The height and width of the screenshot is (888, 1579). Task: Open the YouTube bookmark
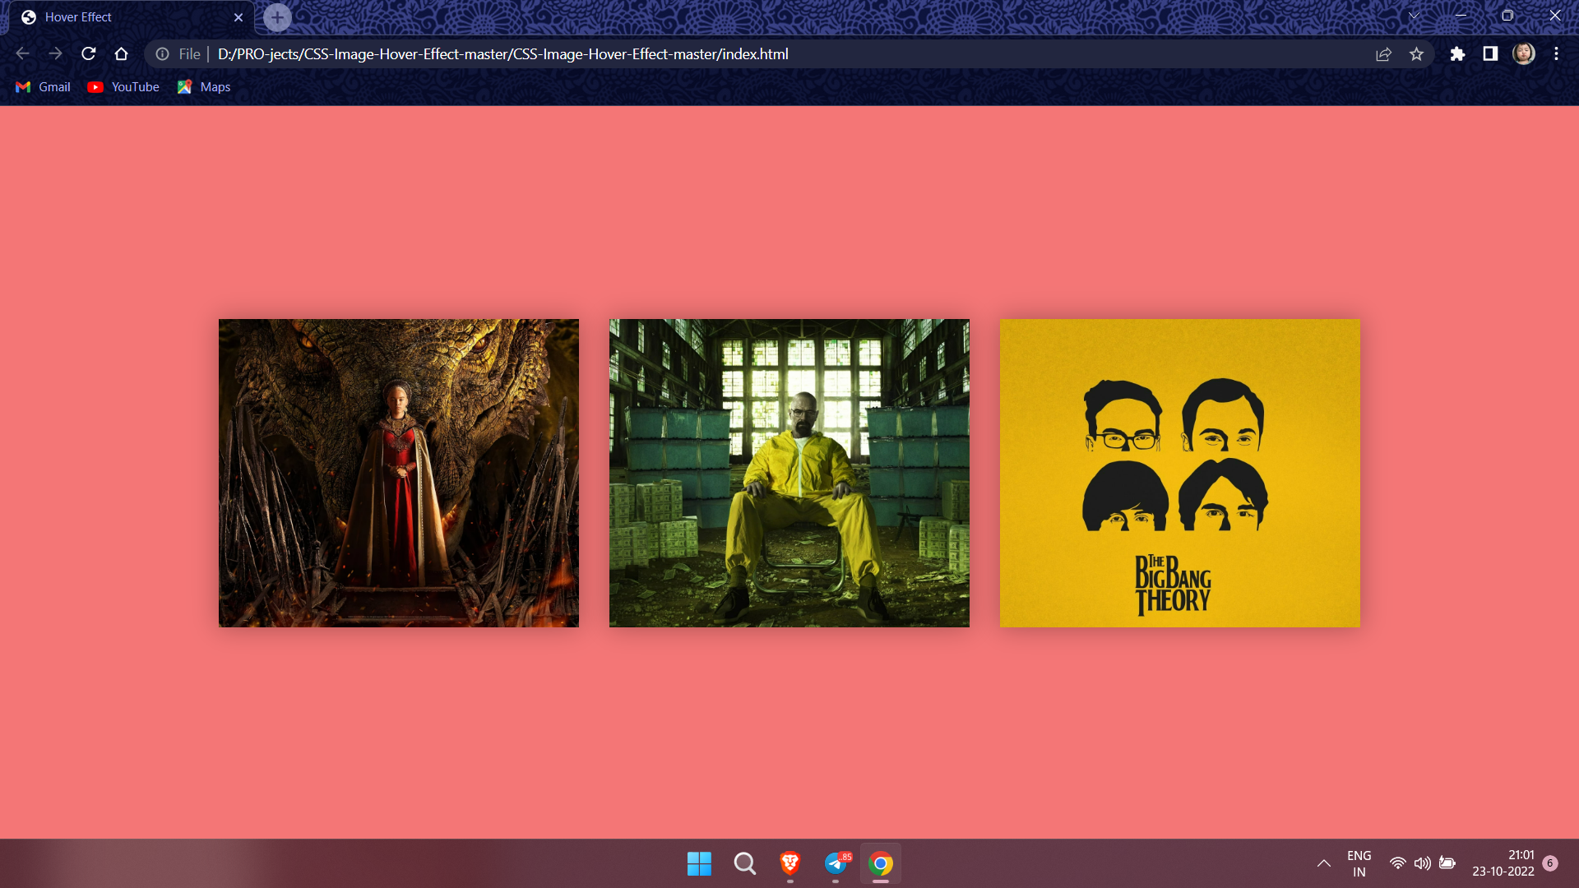[x=123, y=87]
